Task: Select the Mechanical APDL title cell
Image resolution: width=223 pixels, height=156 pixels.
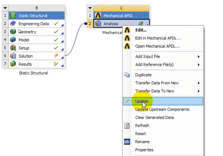Action: (122, 16)
